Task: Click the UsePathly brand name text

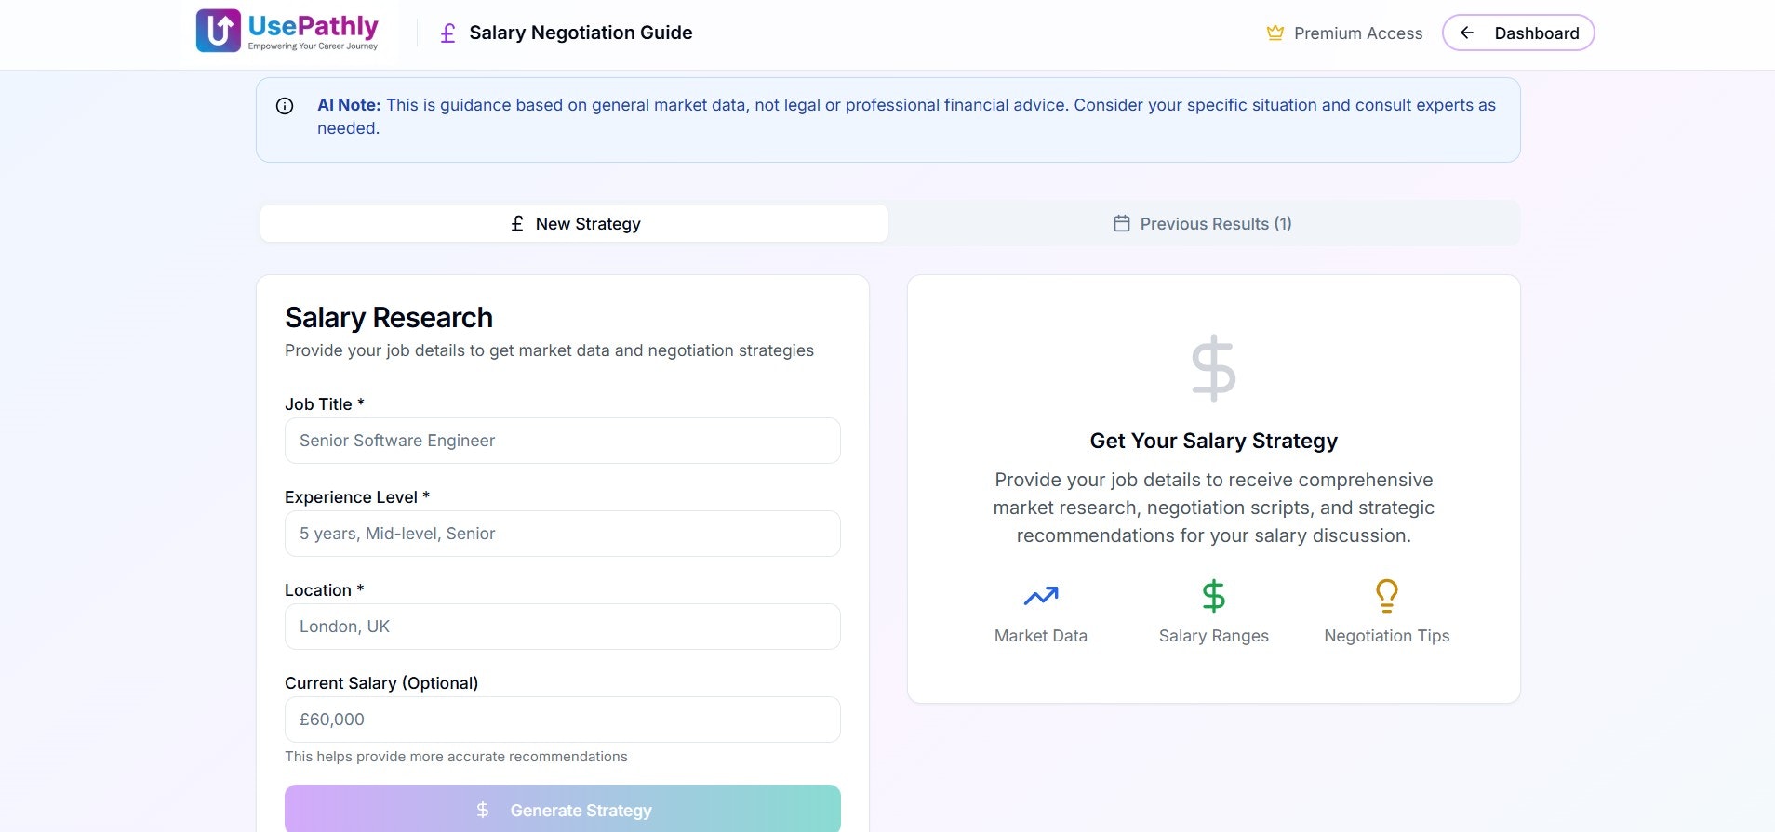Action: click(314, 26)
